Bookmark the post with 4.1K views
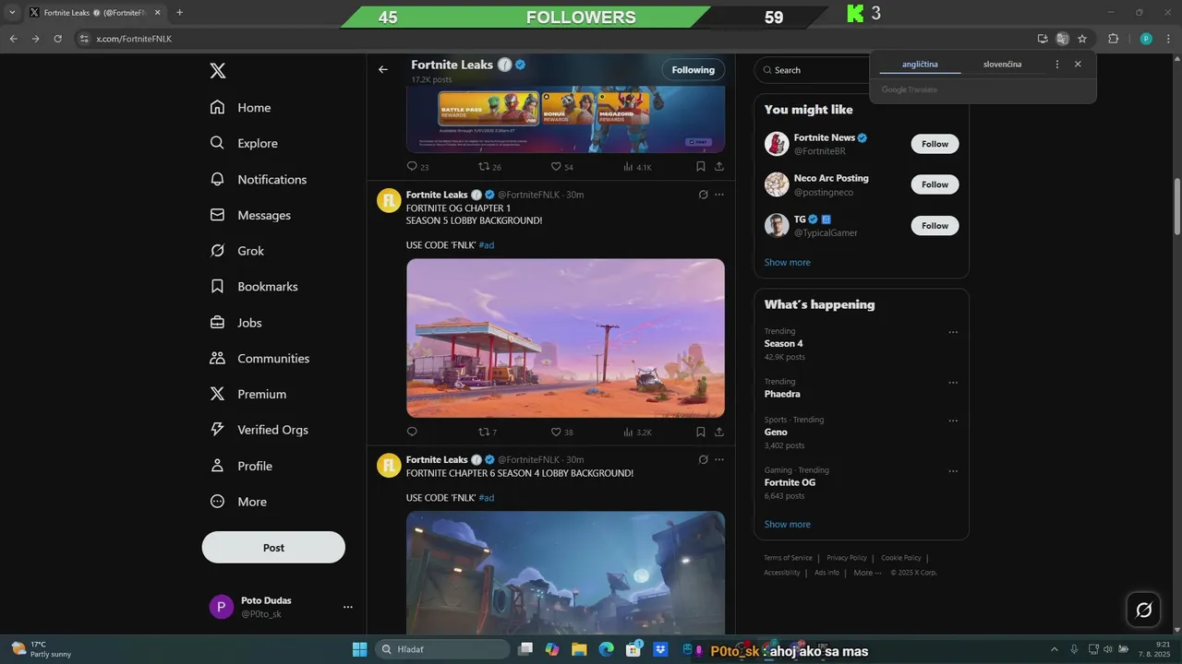Screen dimensions: 1182x664 pos(700,167)
